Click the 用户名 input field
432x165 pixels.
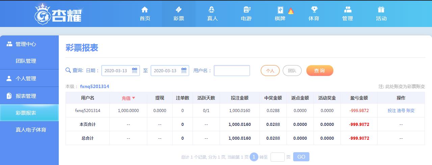point(232,71)
